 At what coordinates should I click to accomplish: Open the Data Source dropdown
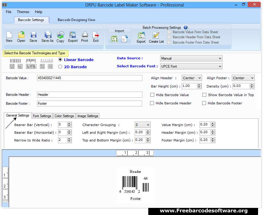pyautogui.click(x=191, y=58)
